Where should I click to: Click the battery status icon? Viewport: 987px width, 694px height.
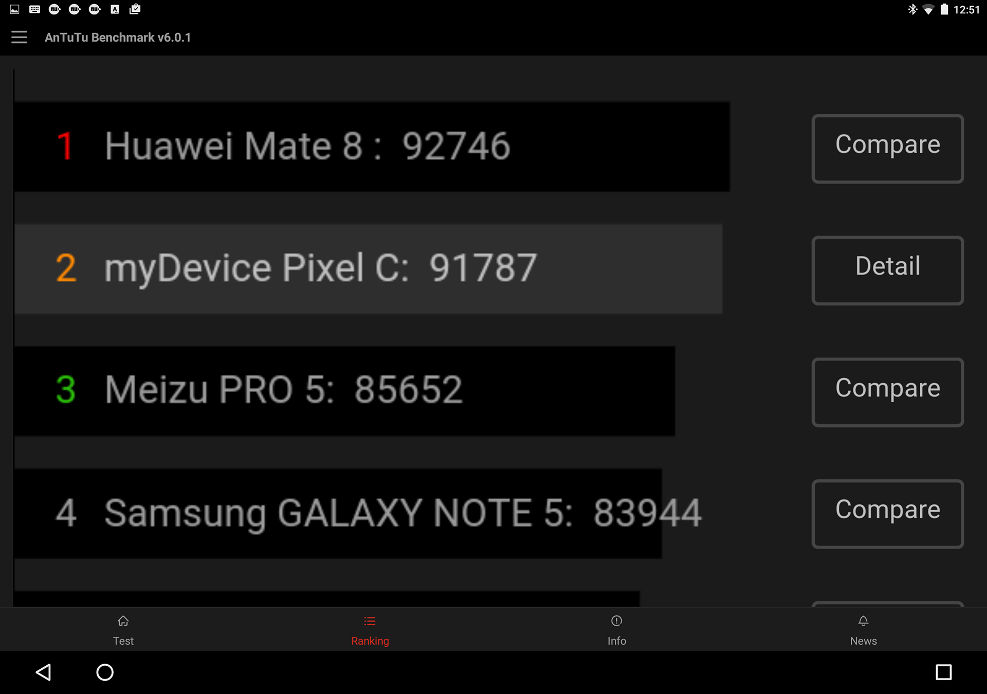tap(944, 9)
